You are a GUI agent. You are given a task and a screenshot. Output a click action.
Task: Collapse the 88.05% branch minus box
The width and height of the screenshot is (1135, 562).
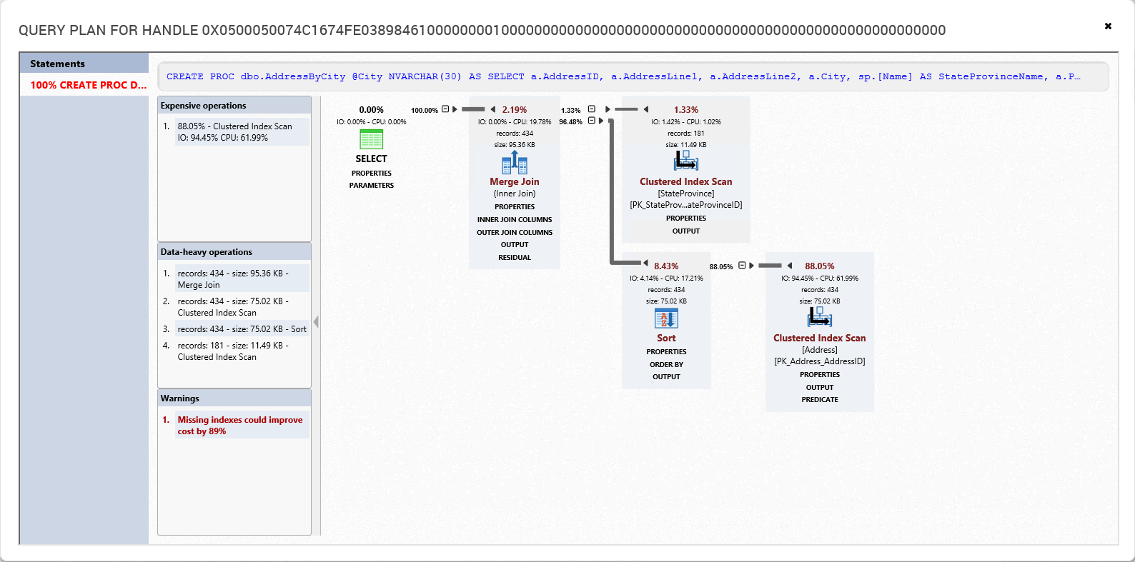point(742,266)
